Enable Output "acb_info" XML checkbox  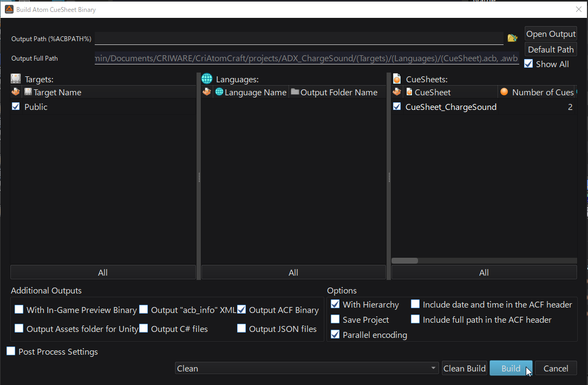[143, 309]
